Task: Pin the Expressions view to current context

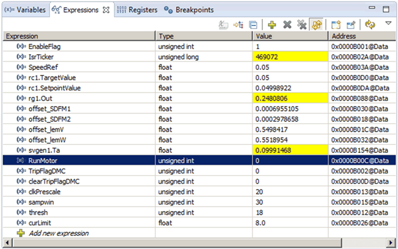Action: point(351,25)
